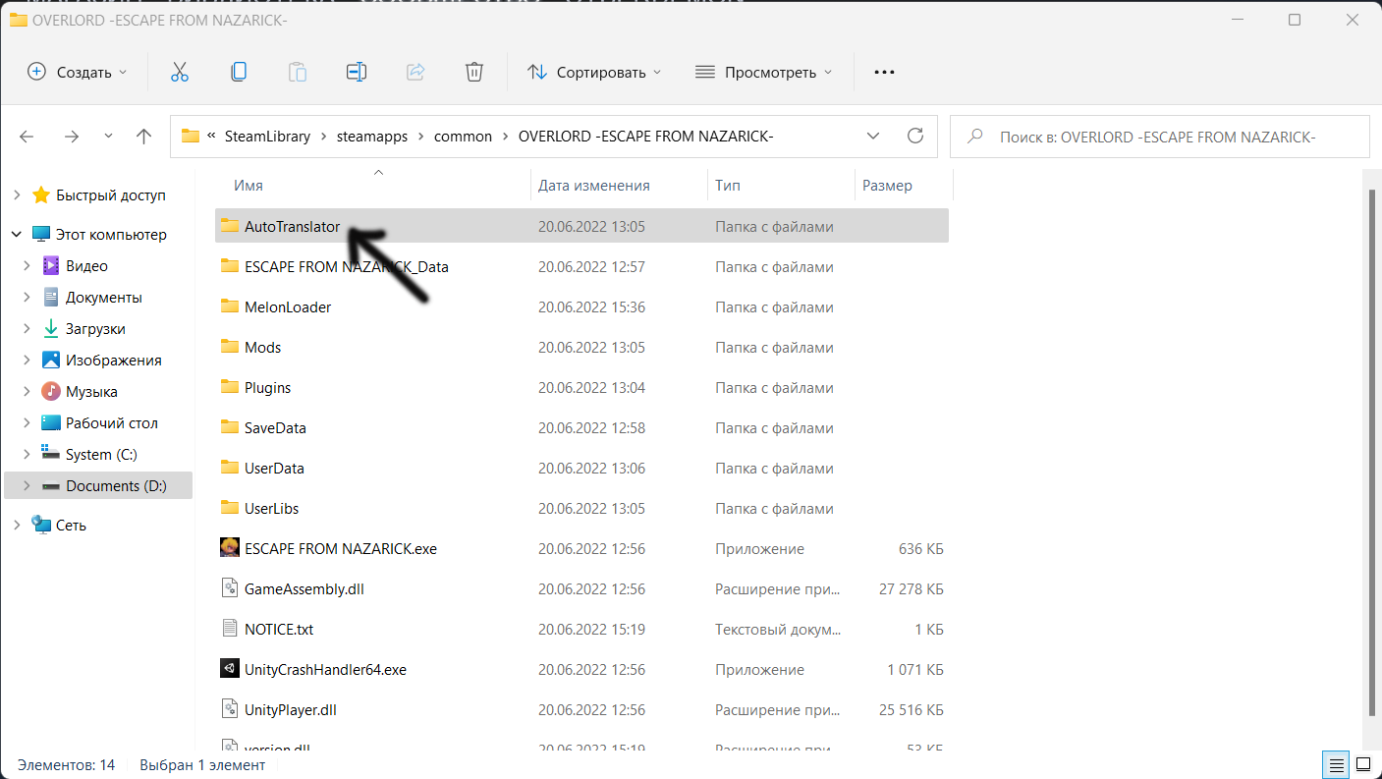Select the NOTICE.txt file icon
The image size is (1382, 779).
pyautogui.click(x=230, y=629)
